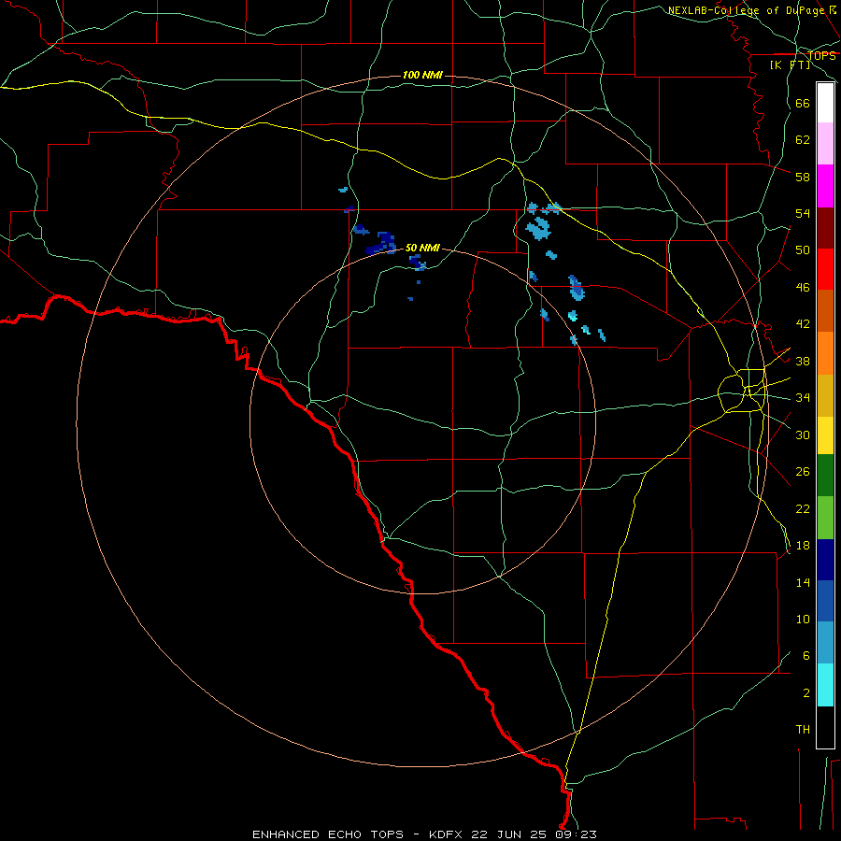The width and height of the screenshot is (841, 841).
Task: Click the dark red swatch above 54
Action: 825,228
